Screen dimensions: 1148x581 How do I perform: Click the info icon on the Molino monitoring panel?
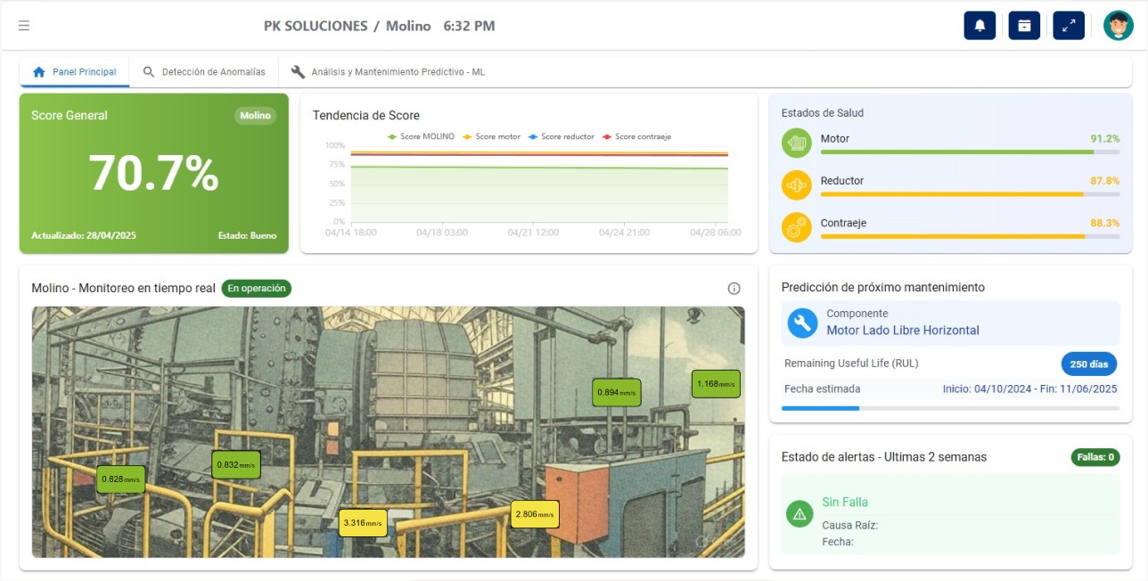pos(734,288)
